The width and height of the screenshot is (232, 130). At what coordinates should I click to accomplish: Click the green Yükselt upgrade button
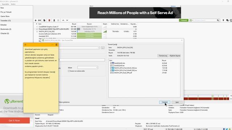(x=184, y=20)
